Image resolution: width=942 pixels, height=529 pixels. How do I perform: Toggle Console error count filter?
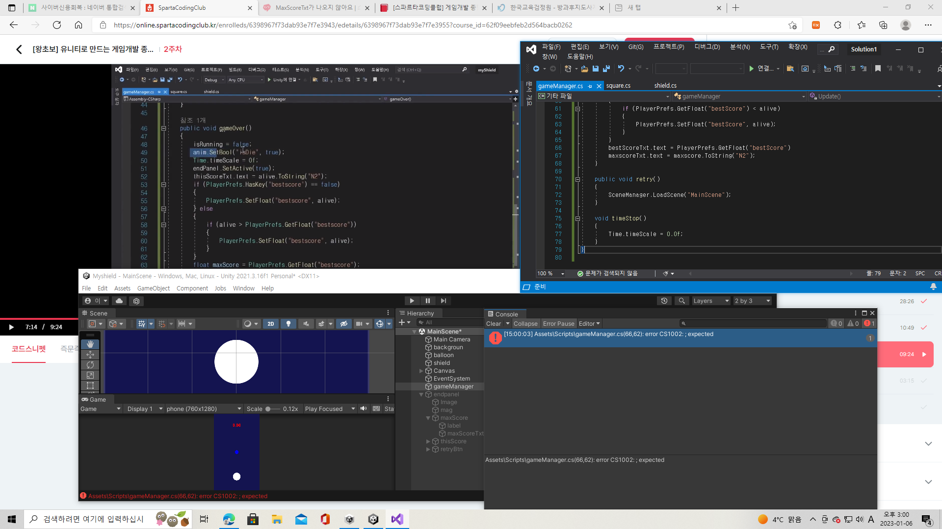869,324
